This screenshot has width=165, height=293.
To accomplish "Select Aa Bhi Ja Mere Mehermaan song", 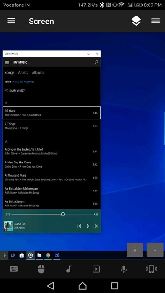I will [52, 190].
